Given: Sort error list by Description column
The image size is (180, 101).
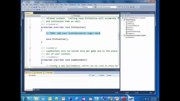Looking at the screenshot, I should [32, 75].
